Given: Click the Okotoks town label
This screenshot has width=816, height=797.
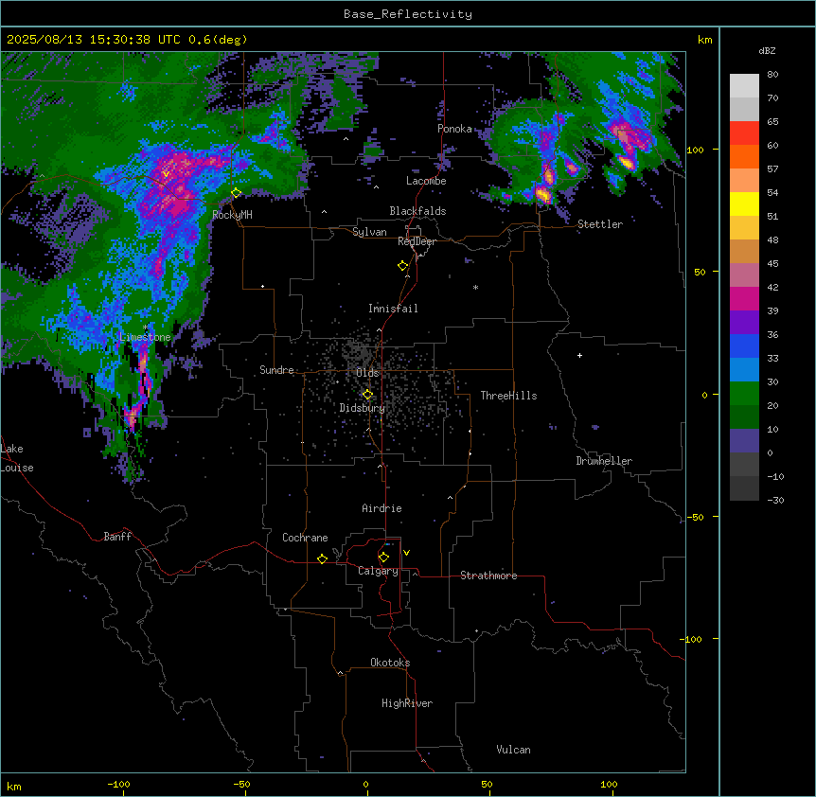Looking at the screenshot, I should click(x=390, y=663).
